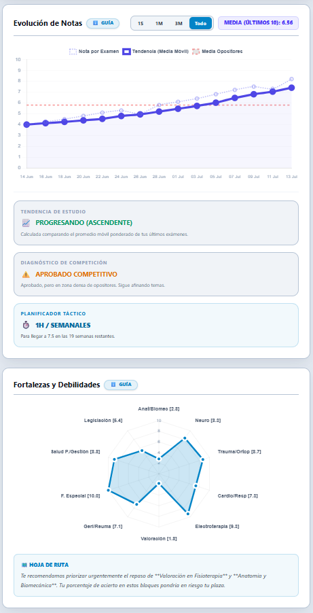313x613 pixels.
Task: Click the stopwatch icon by 1H / Semanales
Action: click(x=26, y=326)
